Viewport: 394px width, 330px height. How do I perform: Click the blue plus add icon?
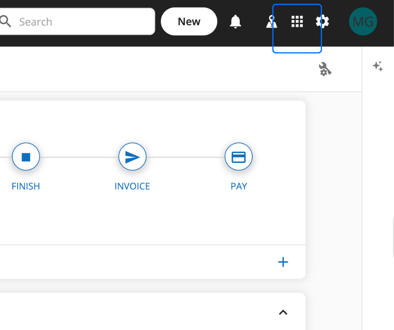(283, 262)
